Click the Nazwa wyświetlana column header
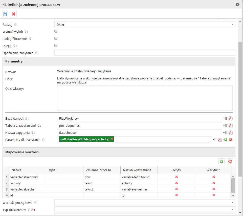Viewport: 243px width, 216px height. [139, 170]
